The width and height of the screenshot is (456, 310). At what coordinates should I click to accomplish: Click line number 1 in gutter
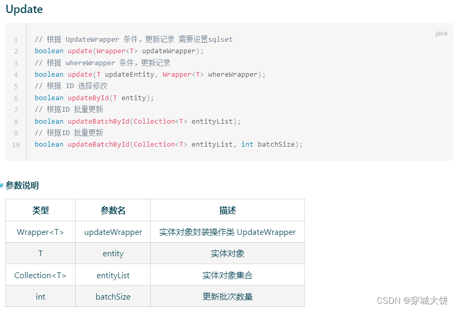[16, 40]
